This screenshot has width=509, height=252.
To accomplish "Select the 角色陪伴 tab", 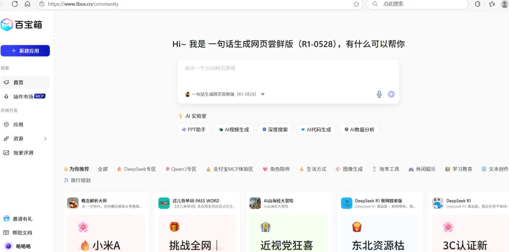I will 276,169.
